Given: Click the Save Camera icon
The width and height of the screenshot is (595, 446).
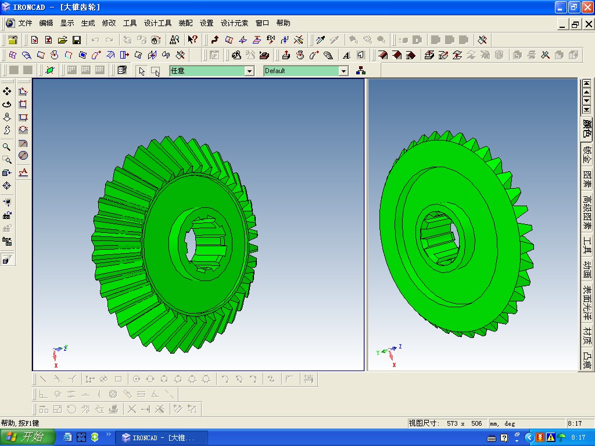Looking at the screenshot, I should coord(7,215).
